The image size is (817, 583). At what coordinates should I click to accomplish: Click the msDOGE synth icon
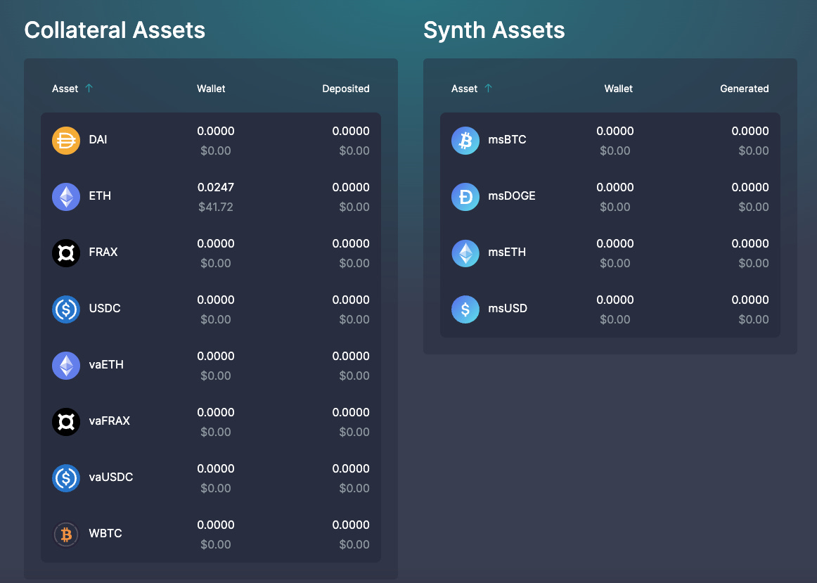pos(465,197)
